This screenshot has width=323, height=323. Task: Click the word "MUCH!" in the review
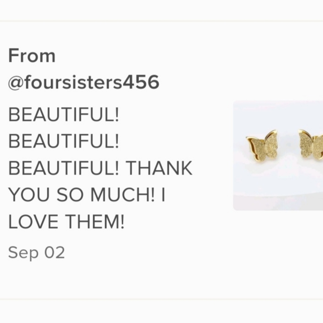pos(122,195)
